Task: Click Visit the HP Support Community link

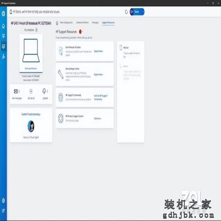Action: [x=101, y=97]
